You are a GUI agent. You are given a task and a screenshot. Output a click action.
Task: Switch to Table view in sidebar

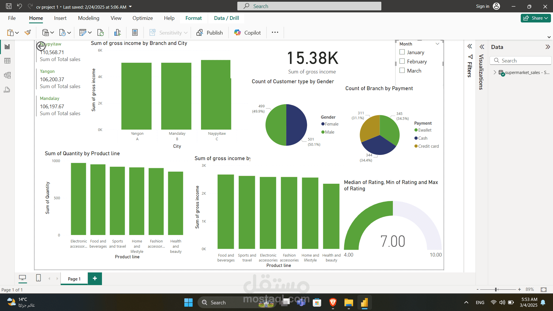pyautogui.click(x=7, y=61)
